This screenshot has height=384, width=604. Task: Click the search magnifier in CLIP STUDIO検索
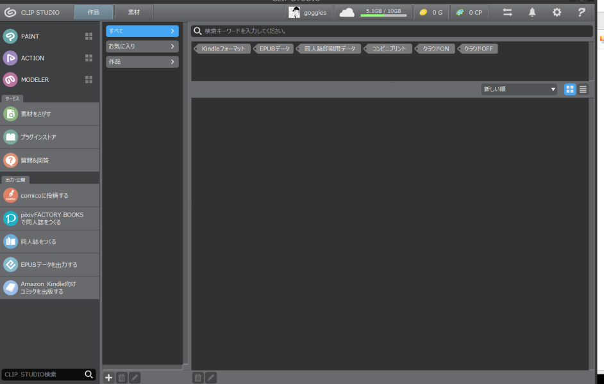88,374
